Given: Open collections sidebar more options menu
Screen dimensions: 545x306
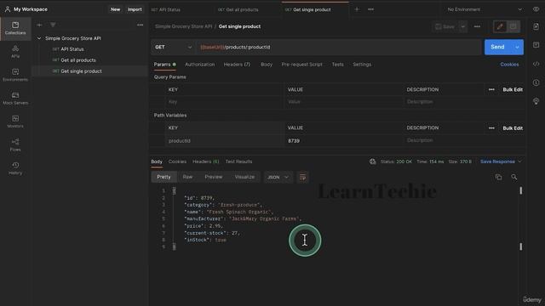Looking at the screenshot, I should tap(140, 25).
